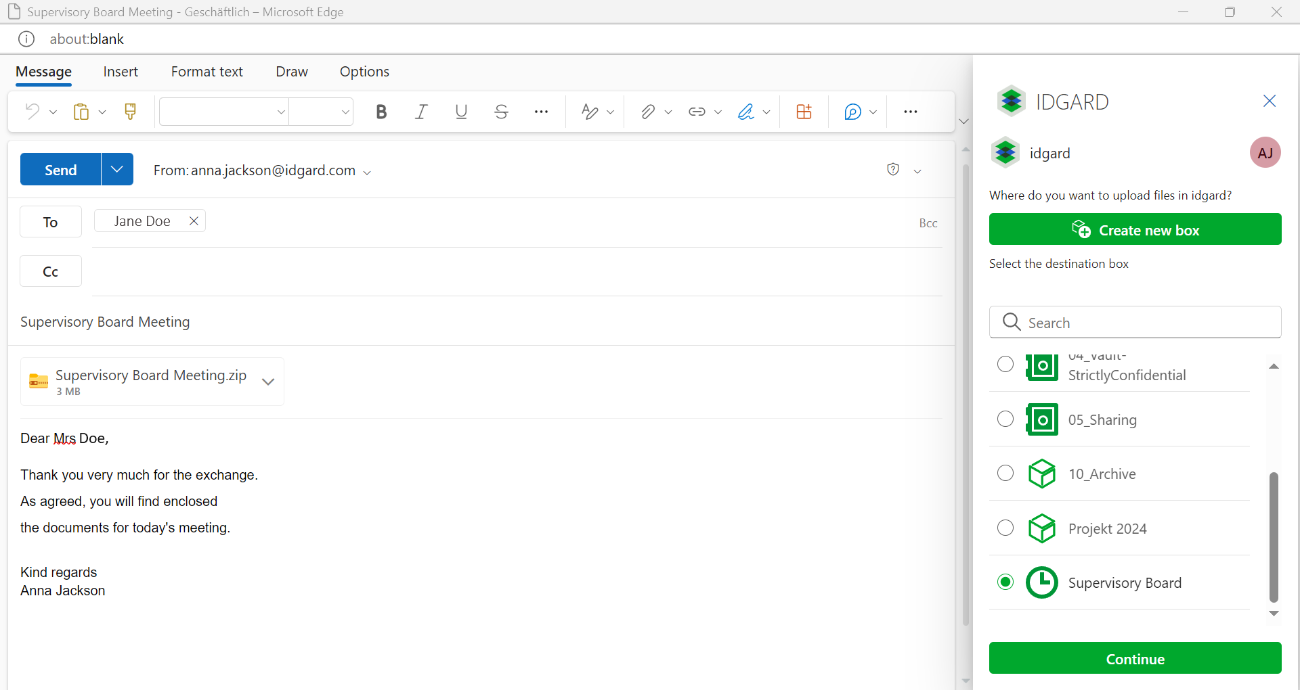Click the 05_Sharing box icon
The height and width of the screenshot is (690, 1300).
[1042, 419]
